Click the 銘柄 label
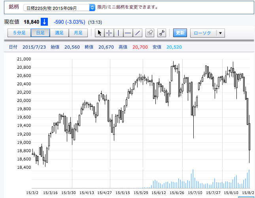This screenshot has height=198, width=255. 14,7
